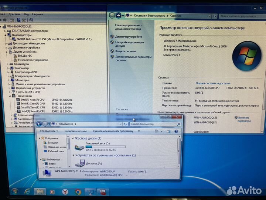
Task: Open Google Chrome from the taskbar
Action: (78, 192)
